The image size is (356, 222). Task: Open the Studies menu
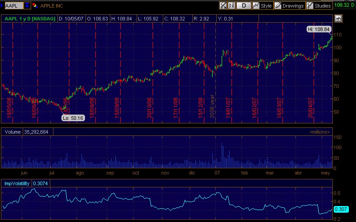[x=319, y=6]
